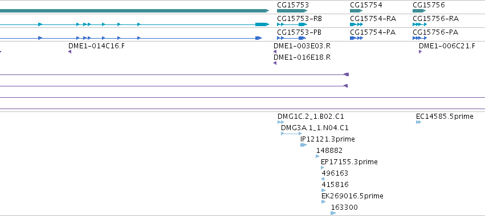Image resolution: width=485 pixels, height=216 pixels.
Task: Click the 496163 feature arrowhead
Action: [323, 179]
